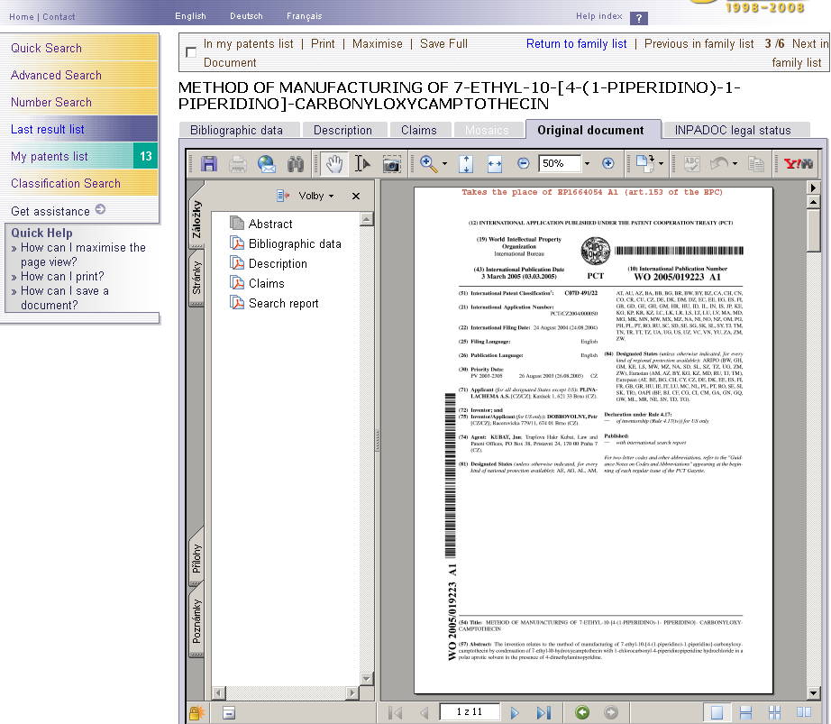Open the Poznámky side tab
Screen dimensions: 831x724
click(196, 621)
